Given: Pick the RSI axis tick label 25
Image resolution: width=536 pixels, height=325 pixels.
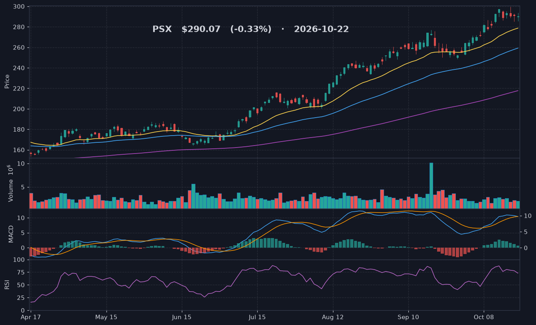Looking at the screenshot, I should tap(21, 298).
